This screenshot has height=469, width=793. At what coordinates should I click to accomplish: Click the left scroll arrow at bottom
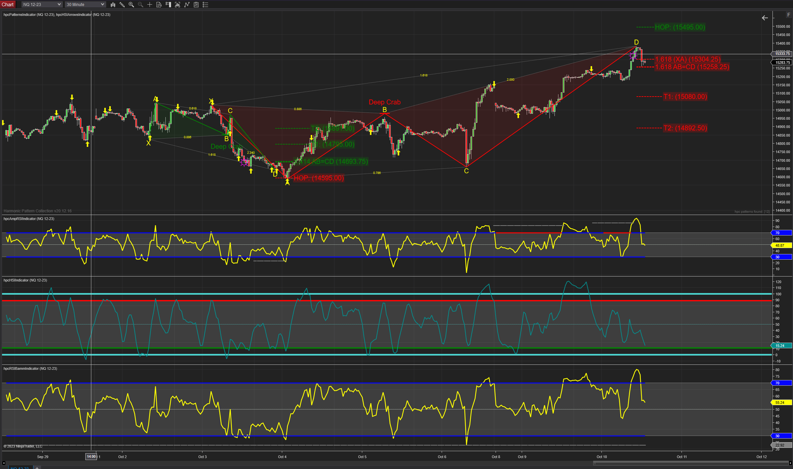tap(4, 463)
